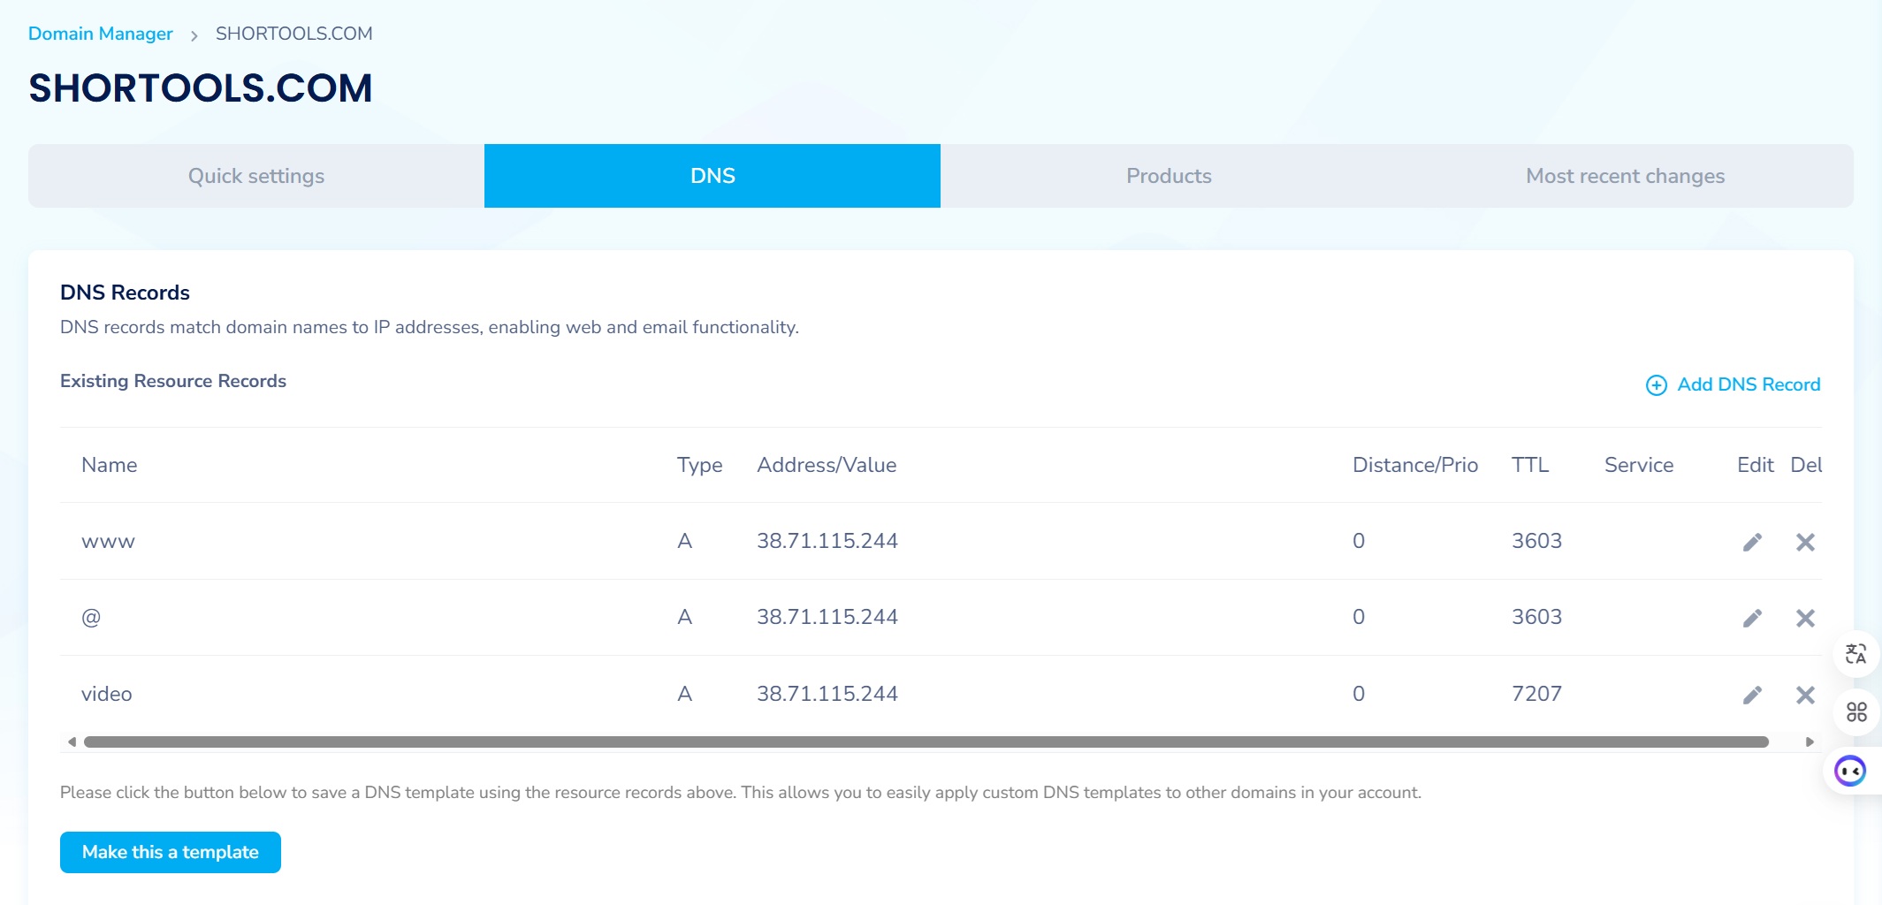Edit the www A record
Screen dimensions: 1882x905
coord(1752,542)
